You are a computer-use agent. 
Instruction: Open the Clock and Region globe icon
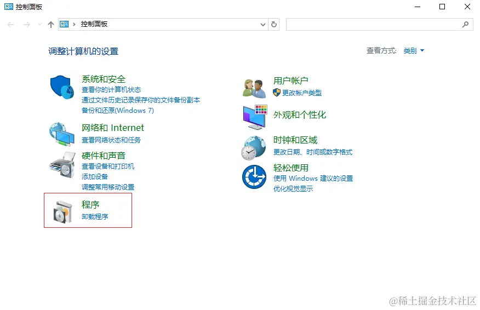254,148
